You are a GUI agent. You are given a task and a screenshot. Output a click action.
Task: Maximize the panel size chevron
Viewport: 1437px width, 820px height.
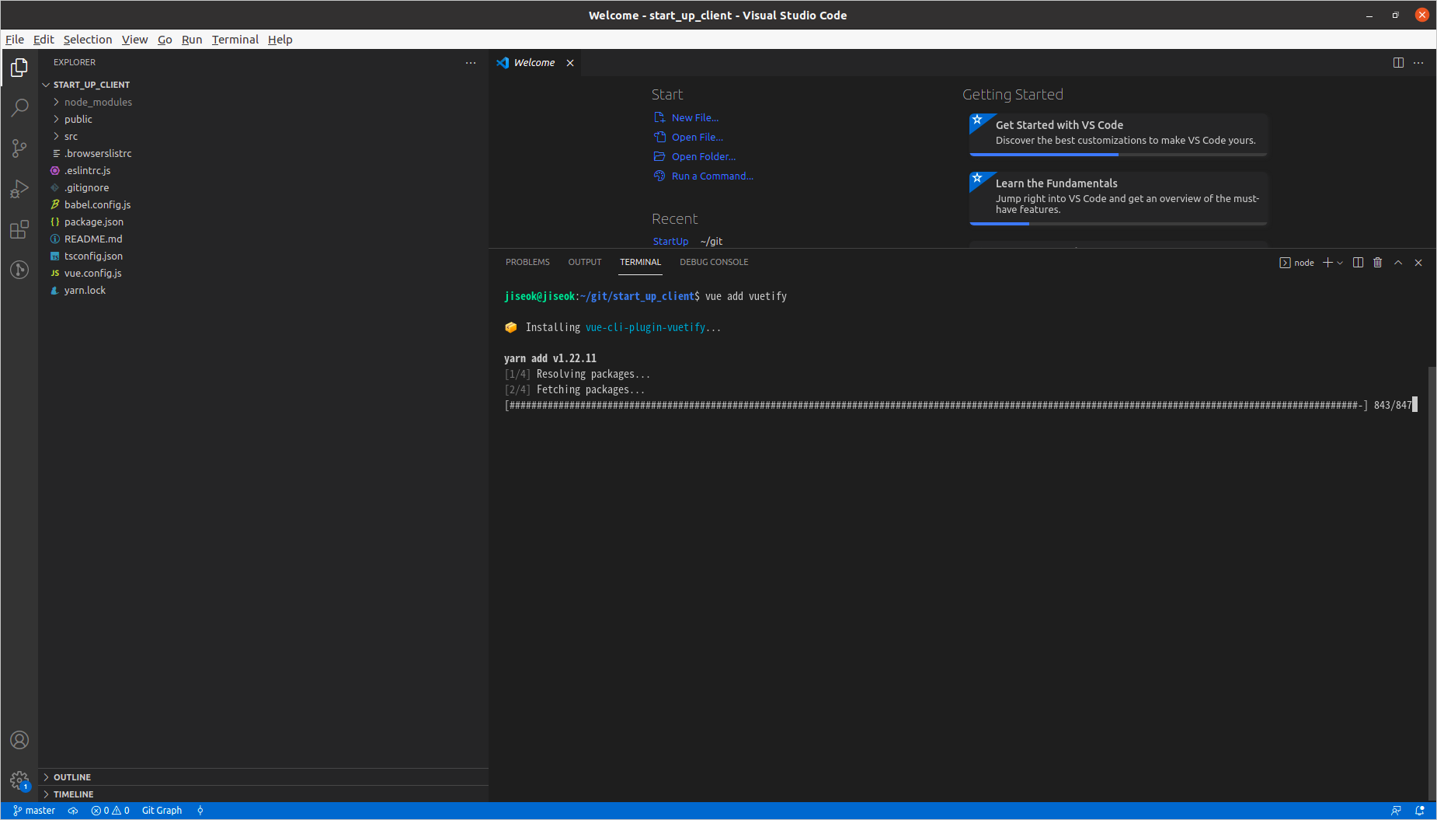point(1398,263)
